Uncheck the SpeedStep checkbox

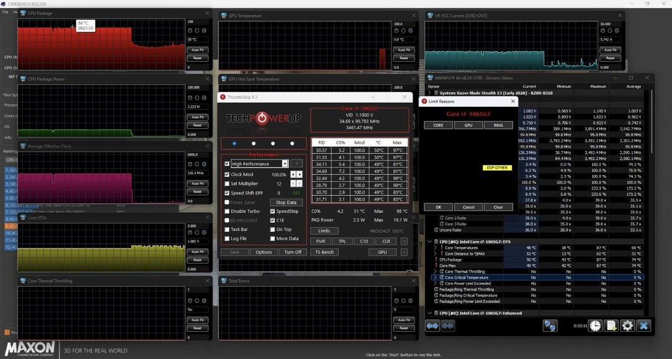pyautogui.click(x=272, y=211)
